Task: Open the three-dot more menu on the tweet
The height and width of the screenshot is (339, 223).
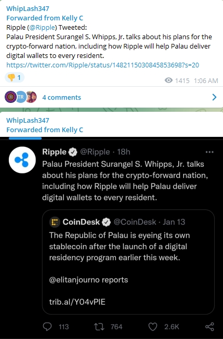Action: coord(209,152)
